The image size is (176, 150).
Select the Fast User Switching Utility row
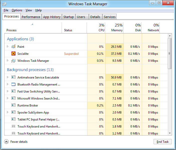(x=39, y=91)
